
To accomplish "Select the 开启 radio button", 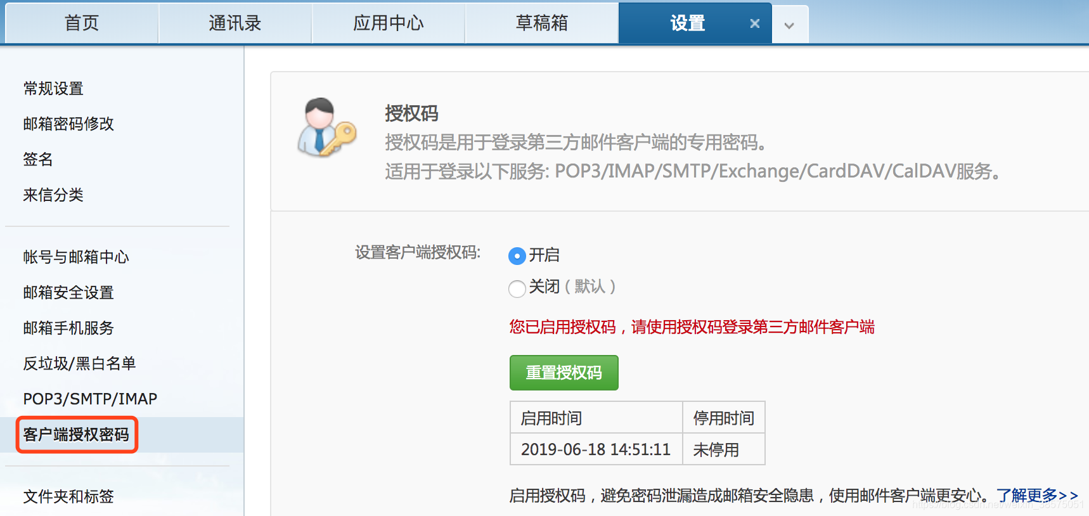I will pyautogui.click(x=517, y=255).
